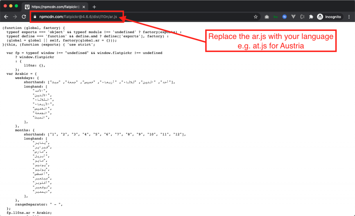Click the line starting "typeof define === 'function'"
The width and height of the screenshot is (355, 216).
pyautogui.click(x=87, y=36)
